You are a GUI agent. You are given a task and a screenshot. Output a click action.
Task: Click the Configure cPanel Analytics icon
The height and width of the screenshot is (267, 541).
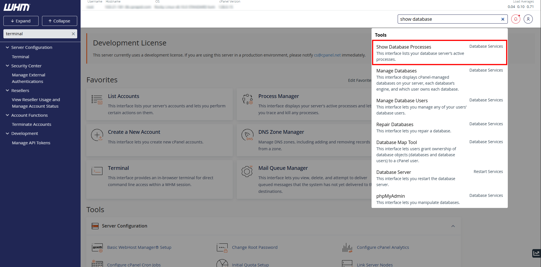click(347, 248)
